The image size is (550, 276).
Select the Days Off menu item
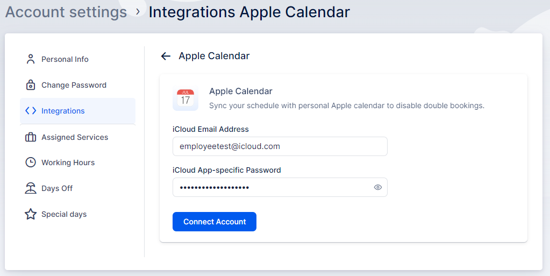tap(57, 188)
